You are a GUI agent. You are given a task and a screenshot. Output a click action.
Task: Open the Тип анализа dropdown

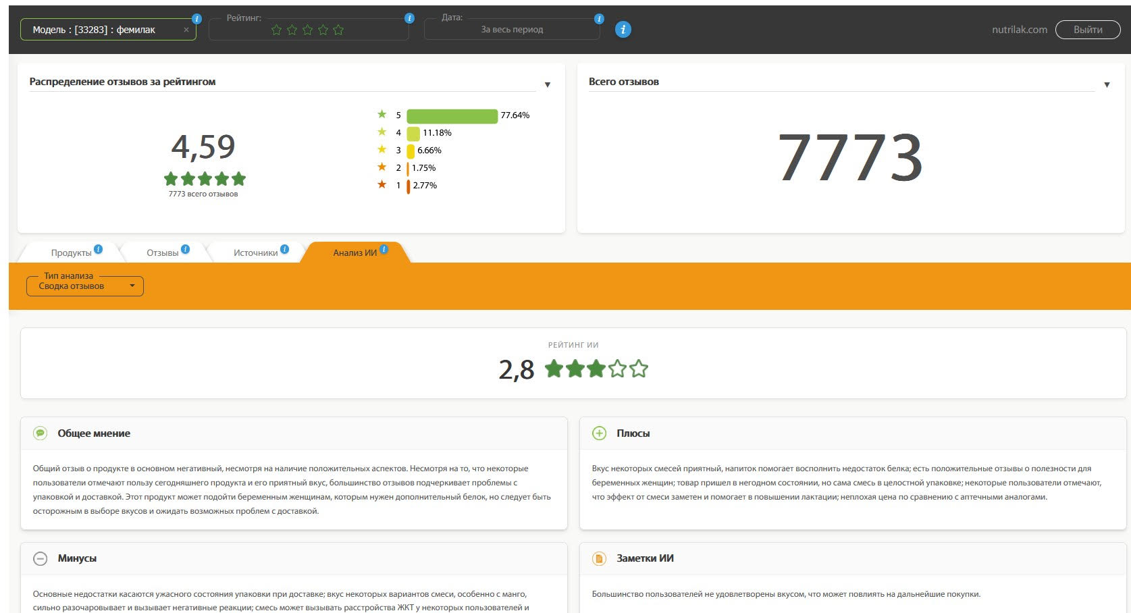tap(85, 286)
